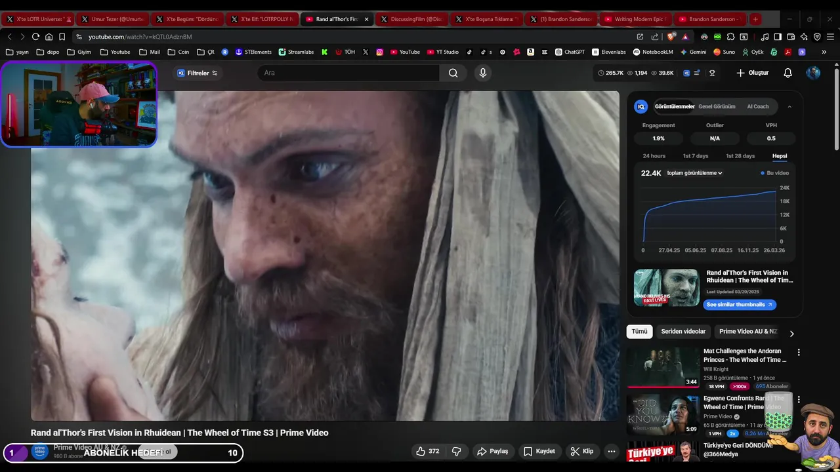This screenshot has height=472, width=840.
Task: Open Amazon bookmark icon
Action: 530,52
